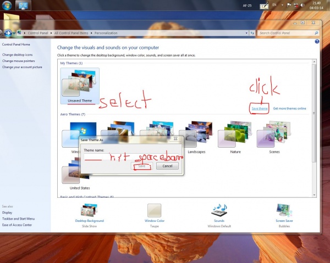Click All Control Panel Items breadcrumb
Viewport: 330px width, 263px height.
(x=71, y=33)
